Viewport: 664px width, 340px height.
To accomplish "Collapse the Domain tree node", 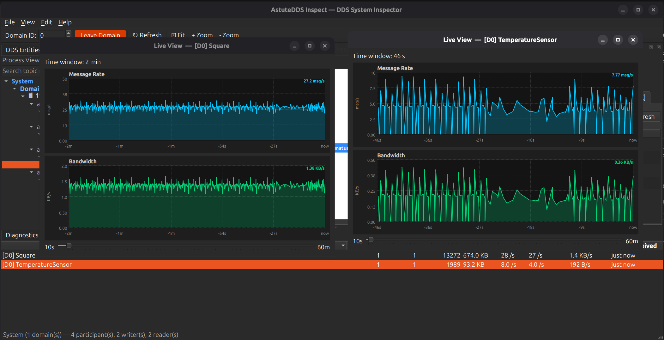I will coord(15,89).
